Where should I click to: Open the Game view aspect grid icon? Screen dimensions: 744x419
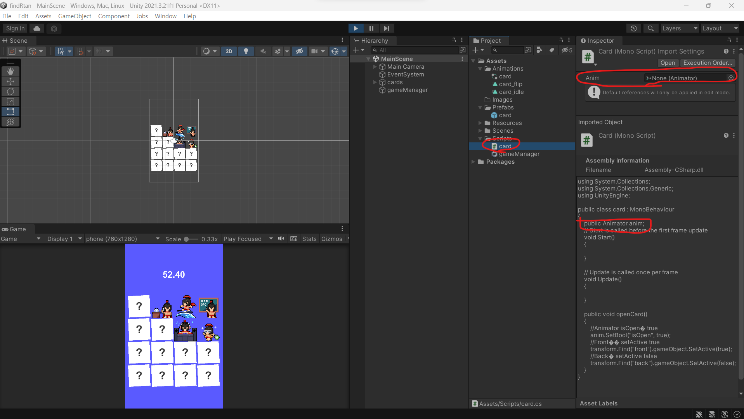point(294,239)
